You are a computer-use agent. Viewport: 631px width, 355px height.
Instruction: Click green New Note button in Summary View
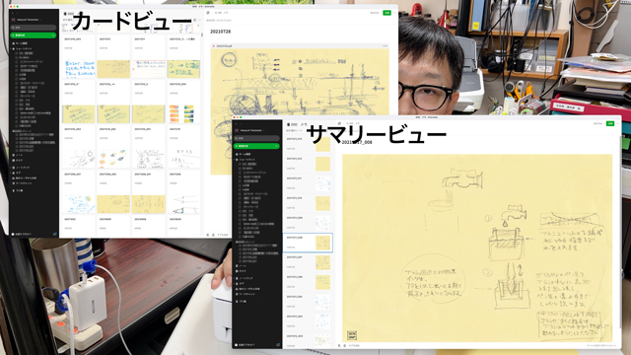click(256, 146)
